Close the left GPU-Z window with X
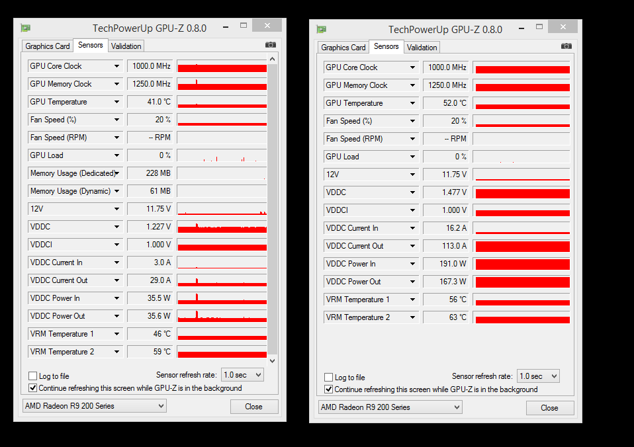 (x=267, y=26)
